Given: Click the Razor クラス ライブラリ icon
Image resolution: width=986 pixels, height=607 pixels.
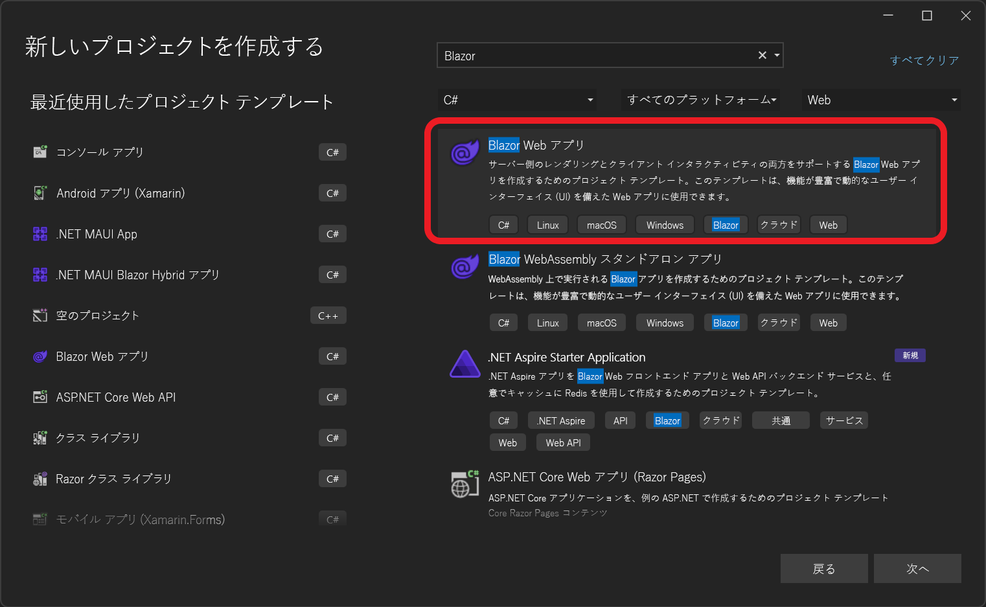Looking at the screenshot, I should pos(40,479).
